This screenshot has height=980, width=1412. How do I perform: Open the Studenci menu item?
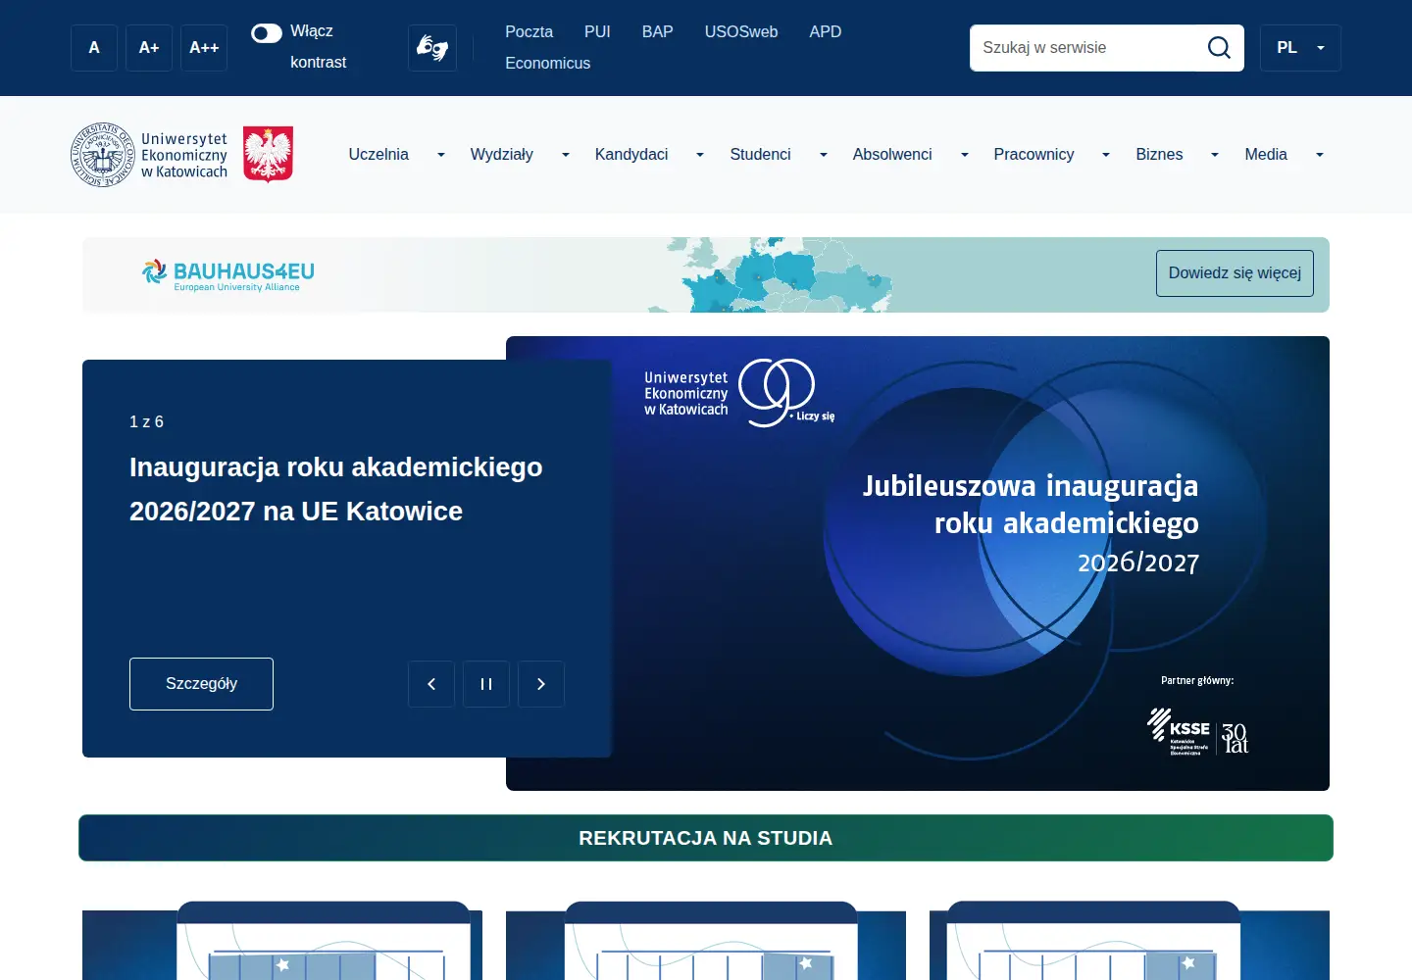[x=761, y=155]
